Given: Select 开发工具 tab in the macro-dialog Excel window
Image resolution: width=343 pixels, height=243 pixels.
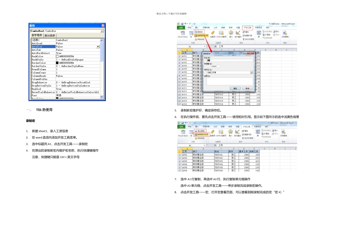Looking at the screenshot, I should (247, 27).
